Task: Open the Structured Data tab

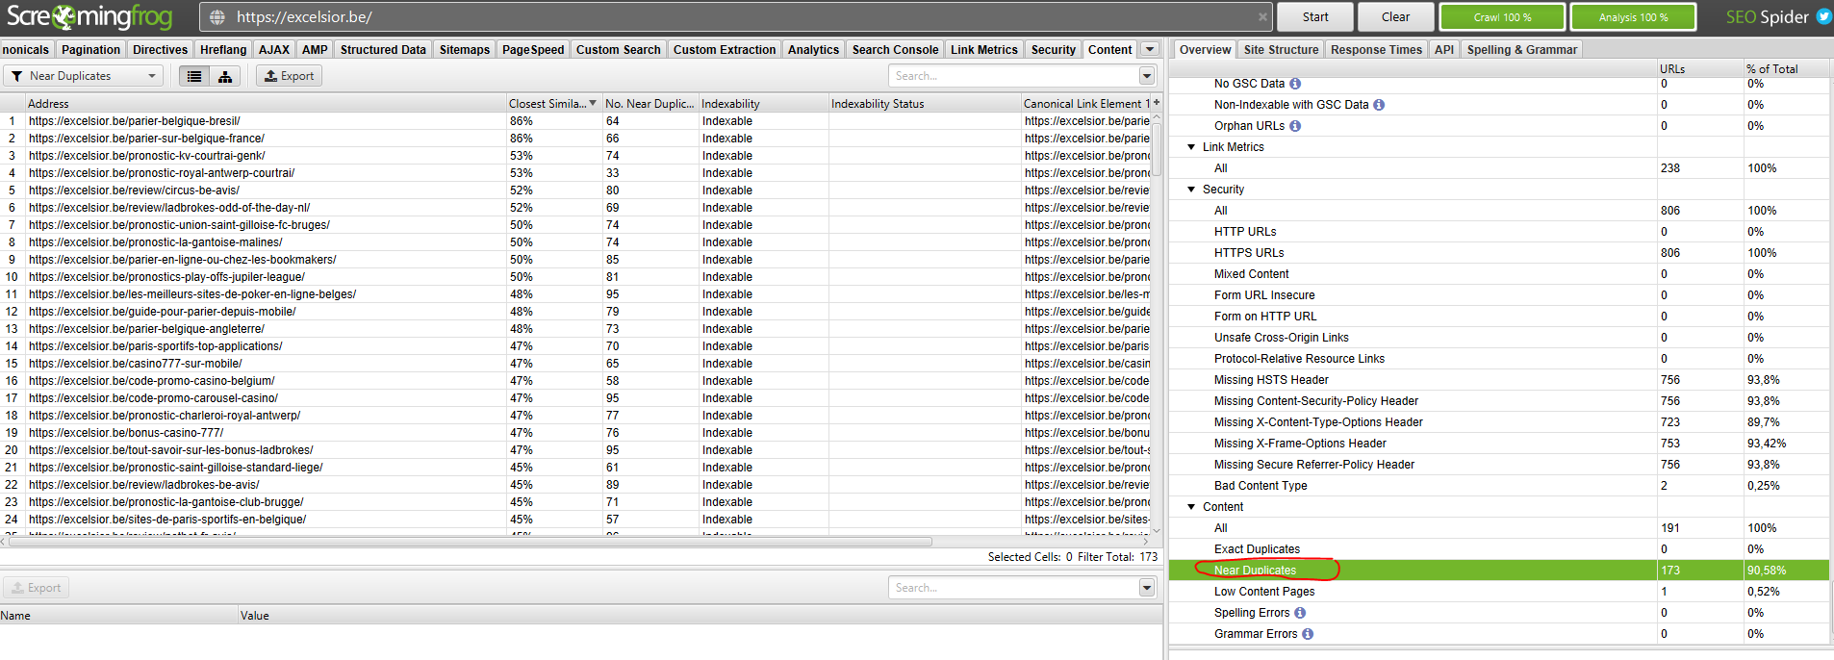Action: point(382,49)
